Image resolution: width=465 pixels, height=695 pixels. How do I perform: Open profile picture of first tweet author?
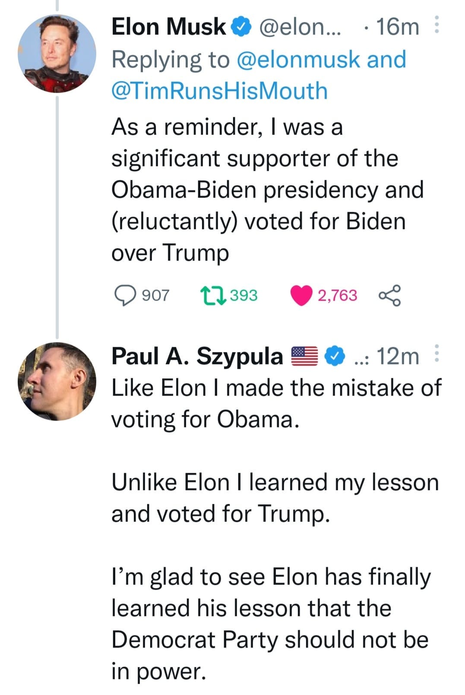tap(57, 53)
